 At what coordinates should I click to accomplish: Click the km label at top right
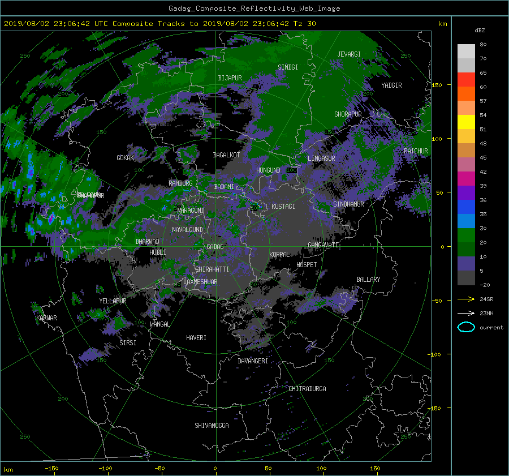coord(442,24)
